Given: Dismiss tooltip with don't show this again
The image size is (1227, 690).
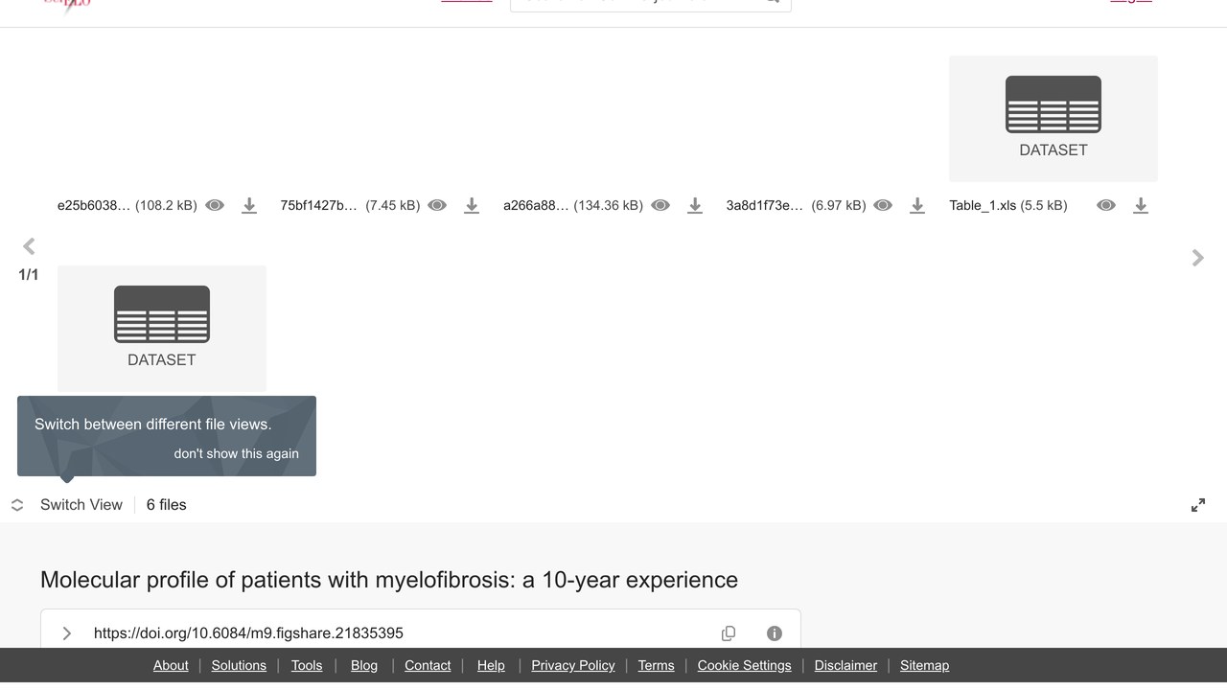Looking at the screenshot, I should pyautogui.click(x=236, y=453).
